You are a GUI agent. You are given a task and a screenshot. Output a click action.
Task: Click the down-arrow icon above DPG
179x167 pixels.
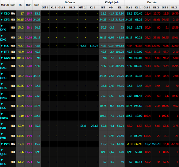tap(2, 26)
